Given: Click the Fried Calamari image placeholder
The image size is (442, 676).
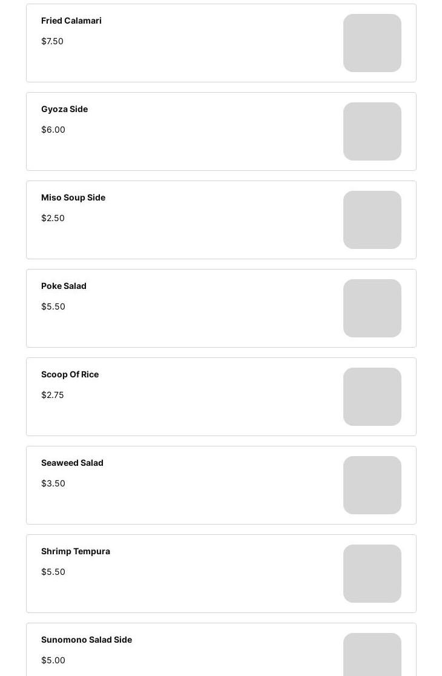Looking at the screenshot, I should pyautogui.click(x=372, y=43).
